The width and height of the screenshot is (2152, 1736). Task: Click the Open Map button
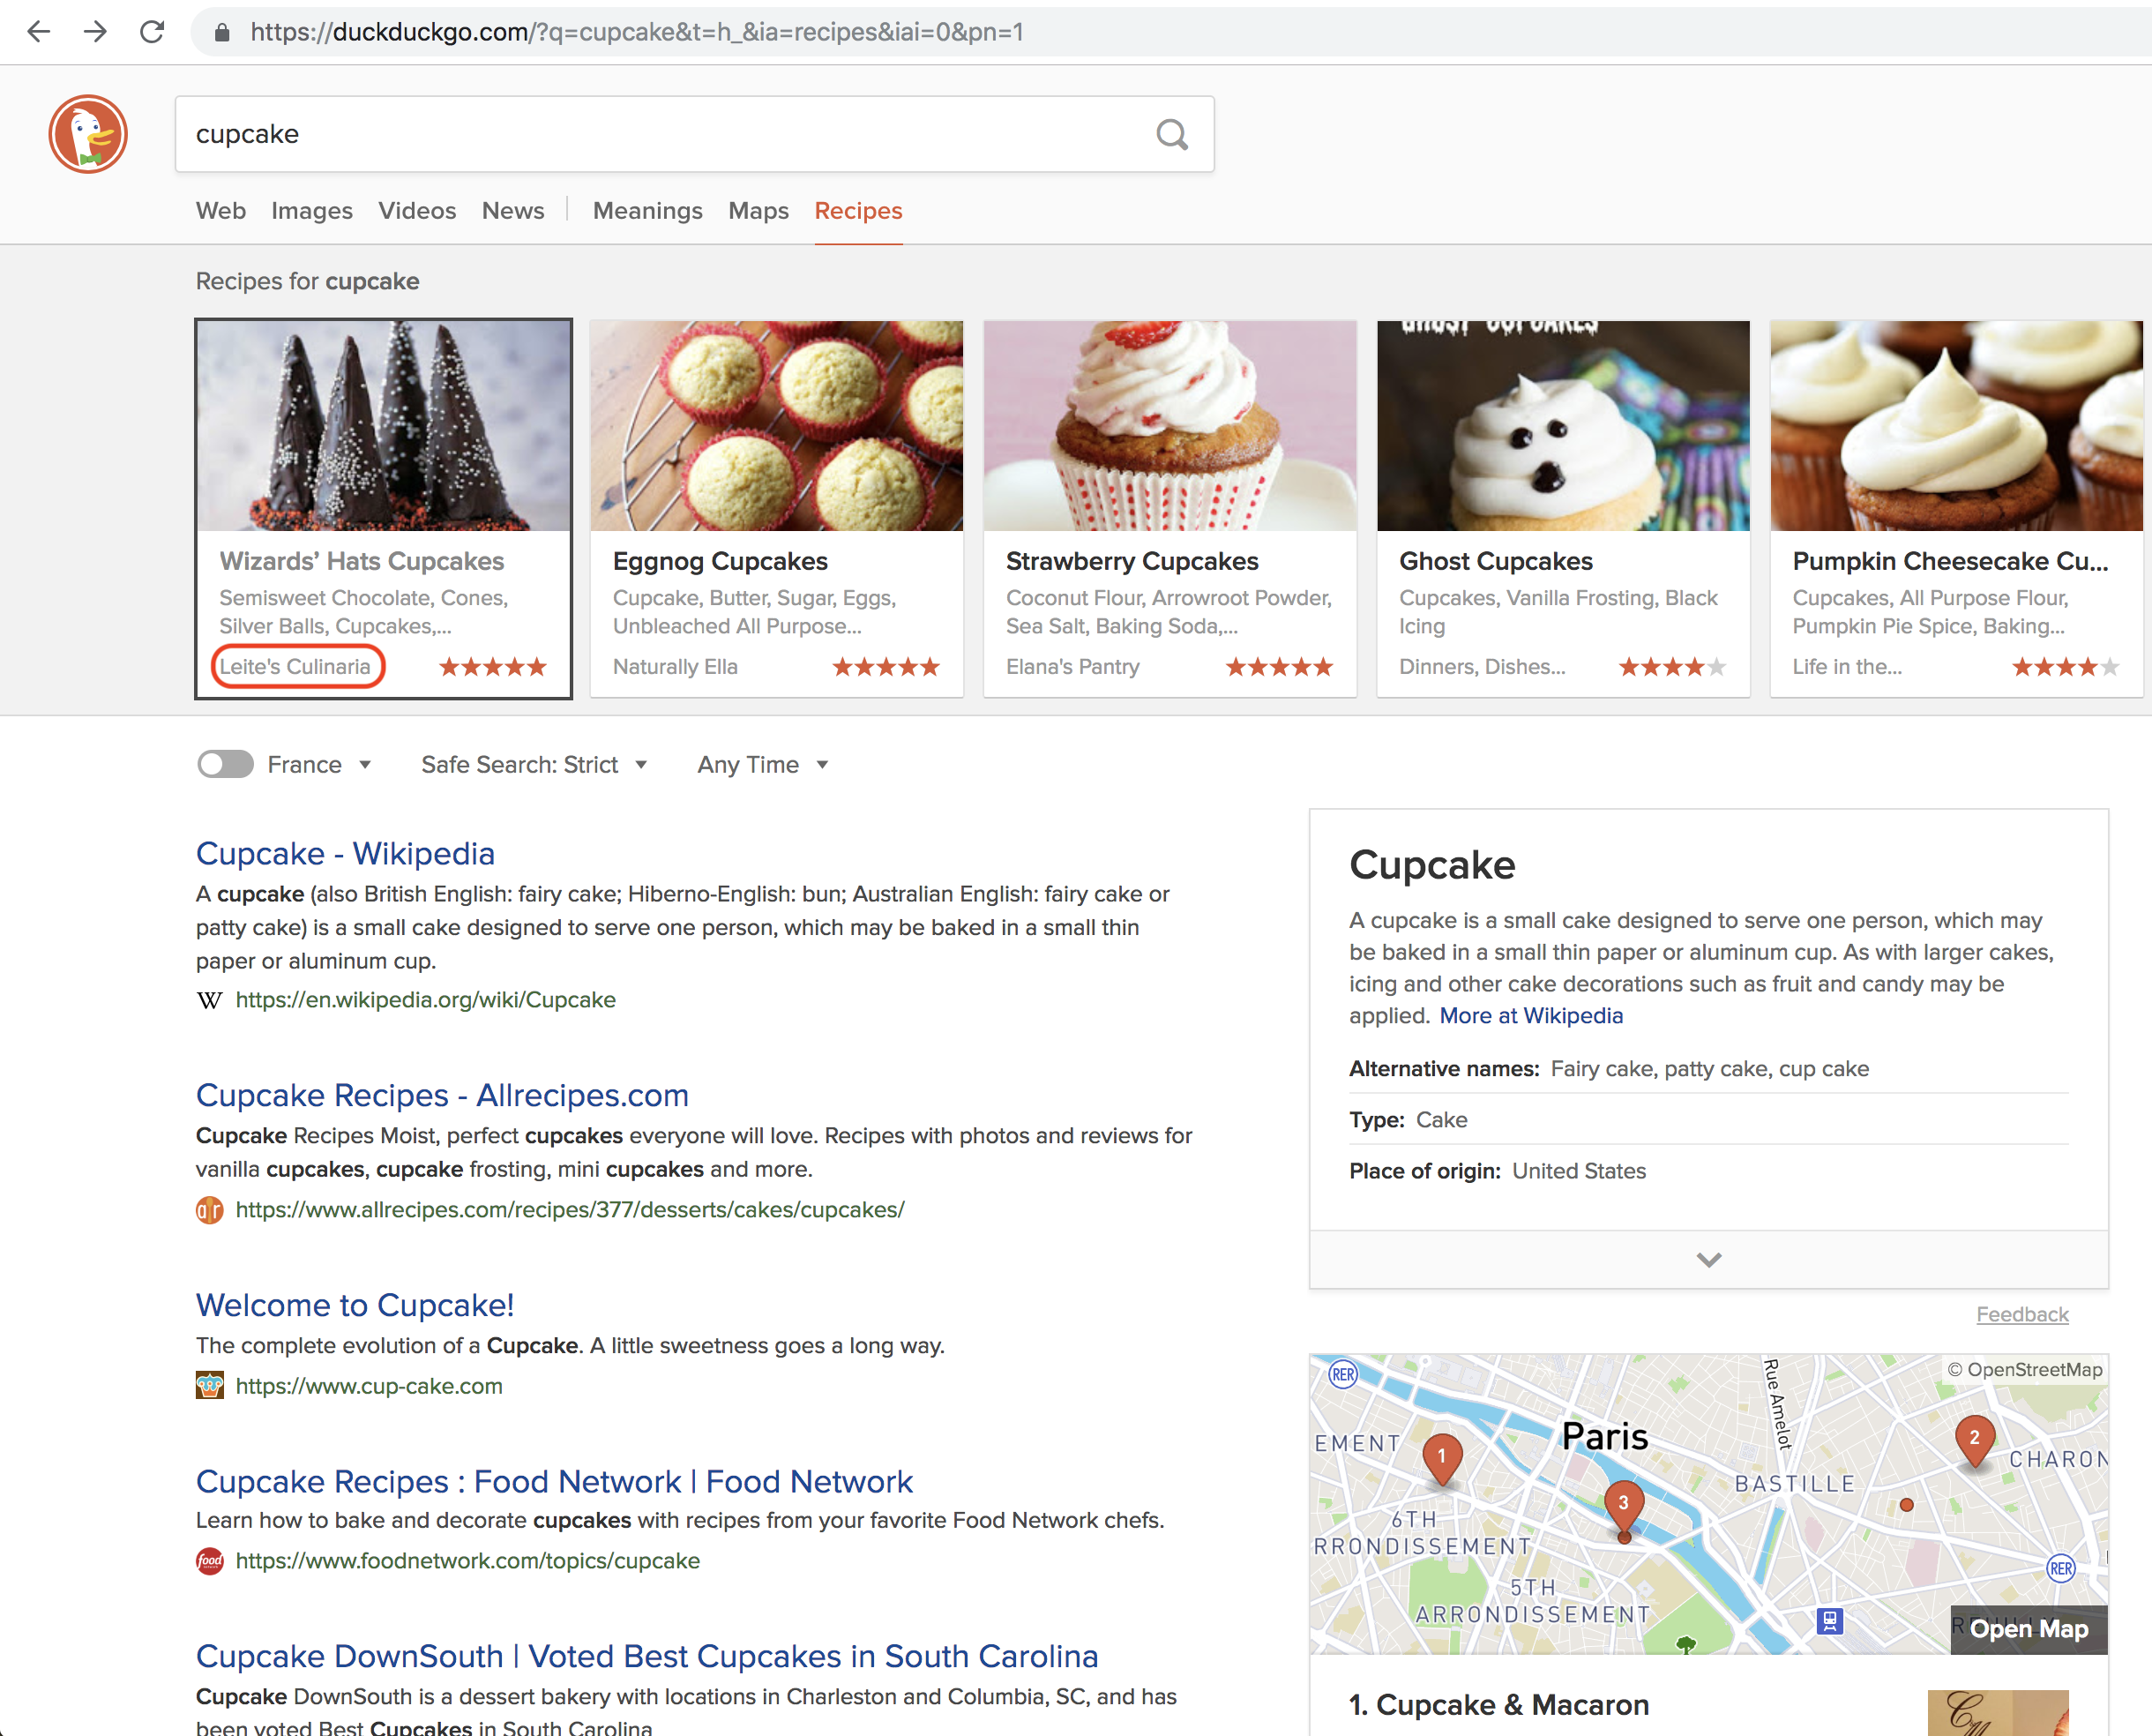2028,1629
